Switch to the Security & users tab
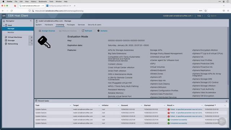The width and height of the screenshot is (231, 130). coord(95,25)
